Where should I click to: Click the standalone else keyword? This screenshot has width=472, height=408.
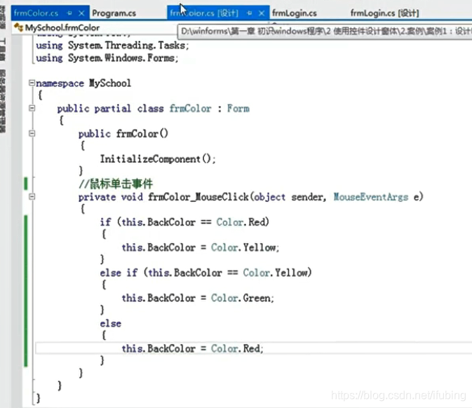tap(111, 323)
